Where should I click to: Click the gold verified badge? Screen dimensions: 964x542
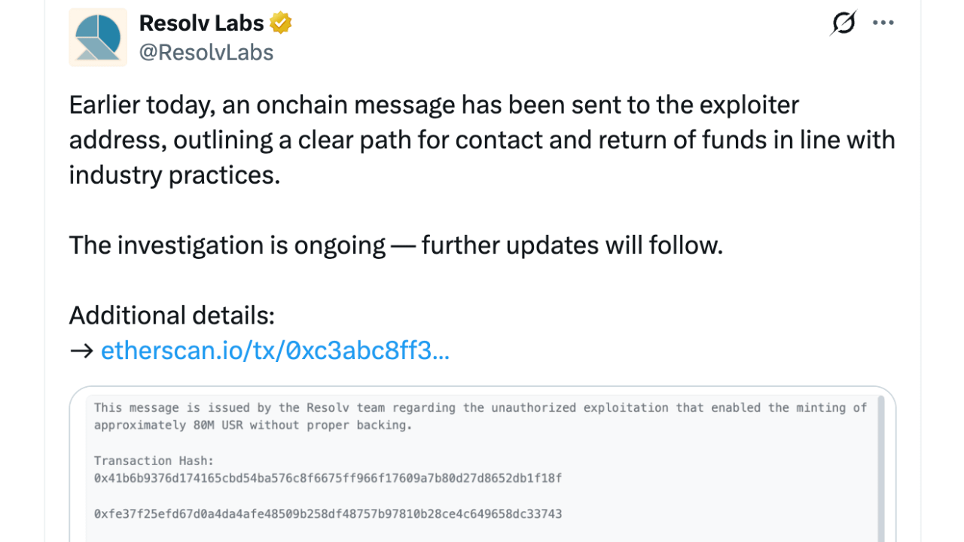281,23
